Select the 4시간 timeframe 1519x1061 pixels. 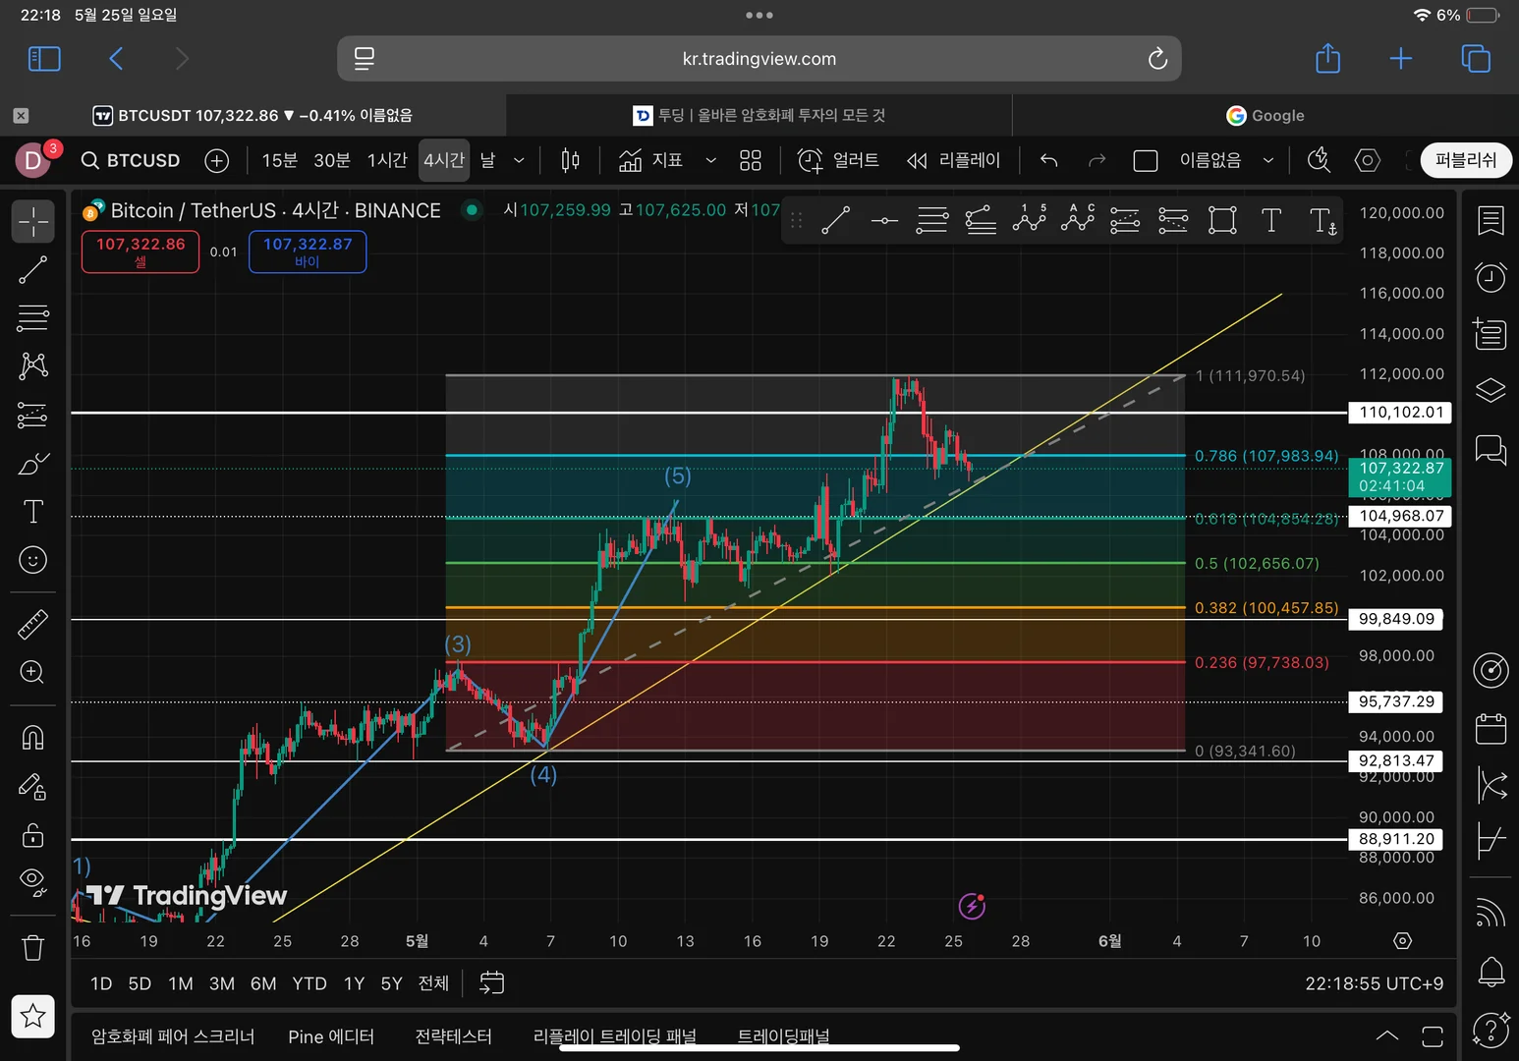pyautogui.click(x=444, y=160)
